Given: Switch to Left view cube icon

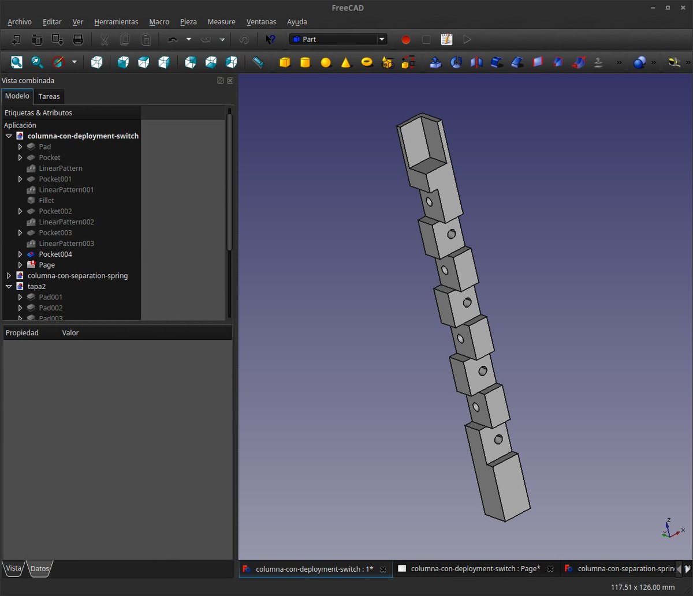Looking at the screenshot, I should [231, 62].
